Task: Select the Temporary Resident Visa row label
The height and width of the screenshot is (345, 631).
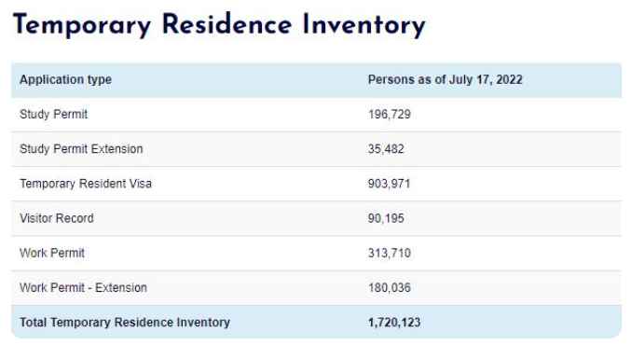Action: pyautogui.click(x=86, y=184)
